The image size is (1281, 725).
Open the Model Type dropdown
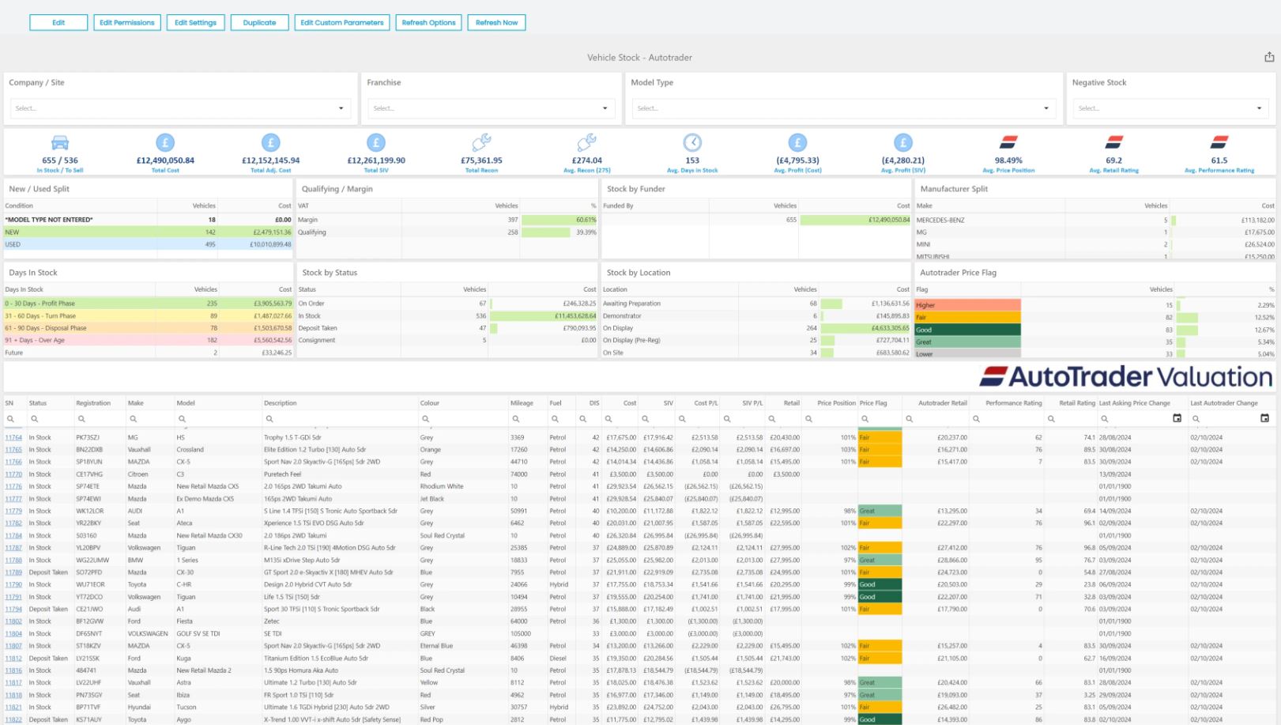[843, 108]
